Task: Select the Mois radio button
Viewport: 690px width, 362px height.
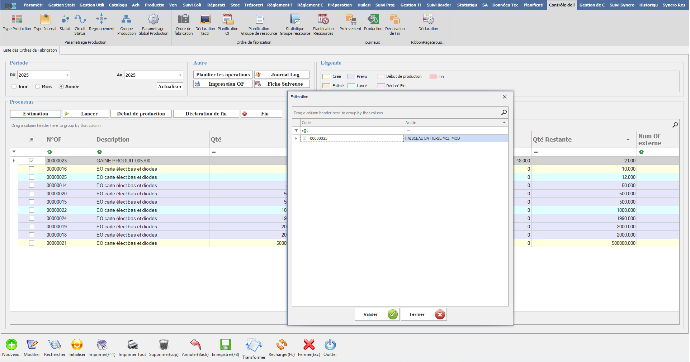Action: [x=38, y=87]
